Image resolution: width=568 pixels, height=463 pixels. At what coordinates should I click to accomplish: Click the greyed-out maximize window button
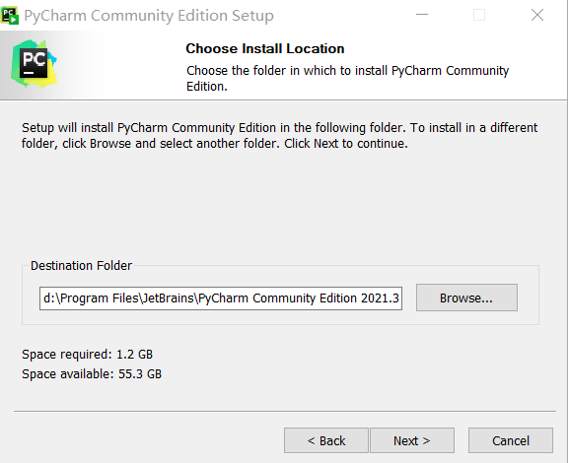pos(479,15)
